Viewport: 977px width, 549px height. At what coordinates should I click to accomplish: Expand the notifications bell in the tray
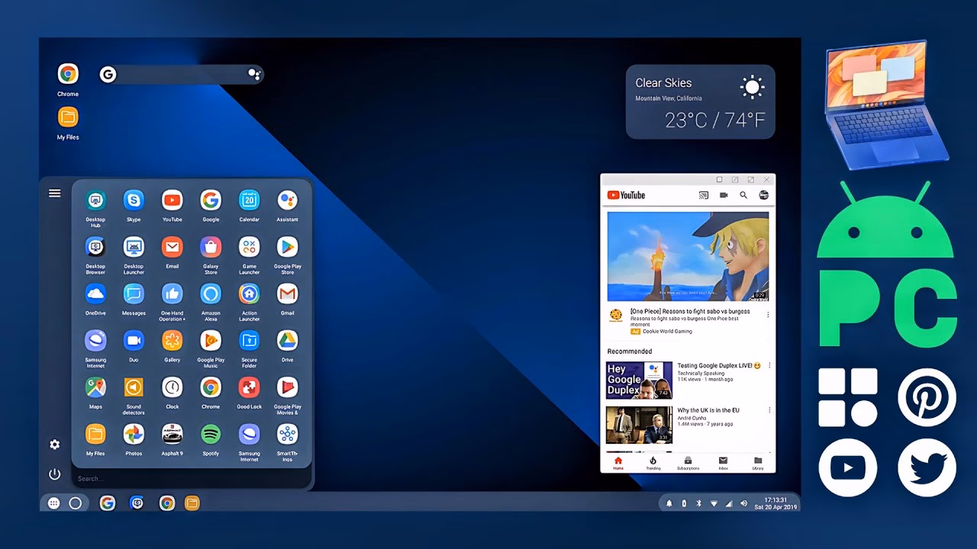[669, 503]
